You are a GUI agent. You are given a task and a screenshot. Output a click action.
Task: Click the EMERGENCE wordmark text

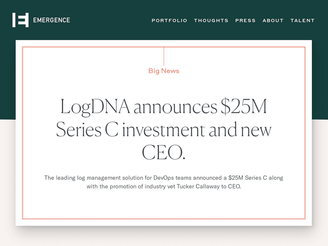click(x=51, y=20)
